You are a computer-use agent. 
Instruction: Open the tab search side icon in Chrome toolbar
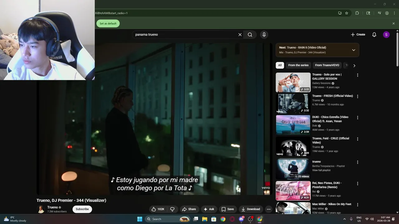click(368, 13)
